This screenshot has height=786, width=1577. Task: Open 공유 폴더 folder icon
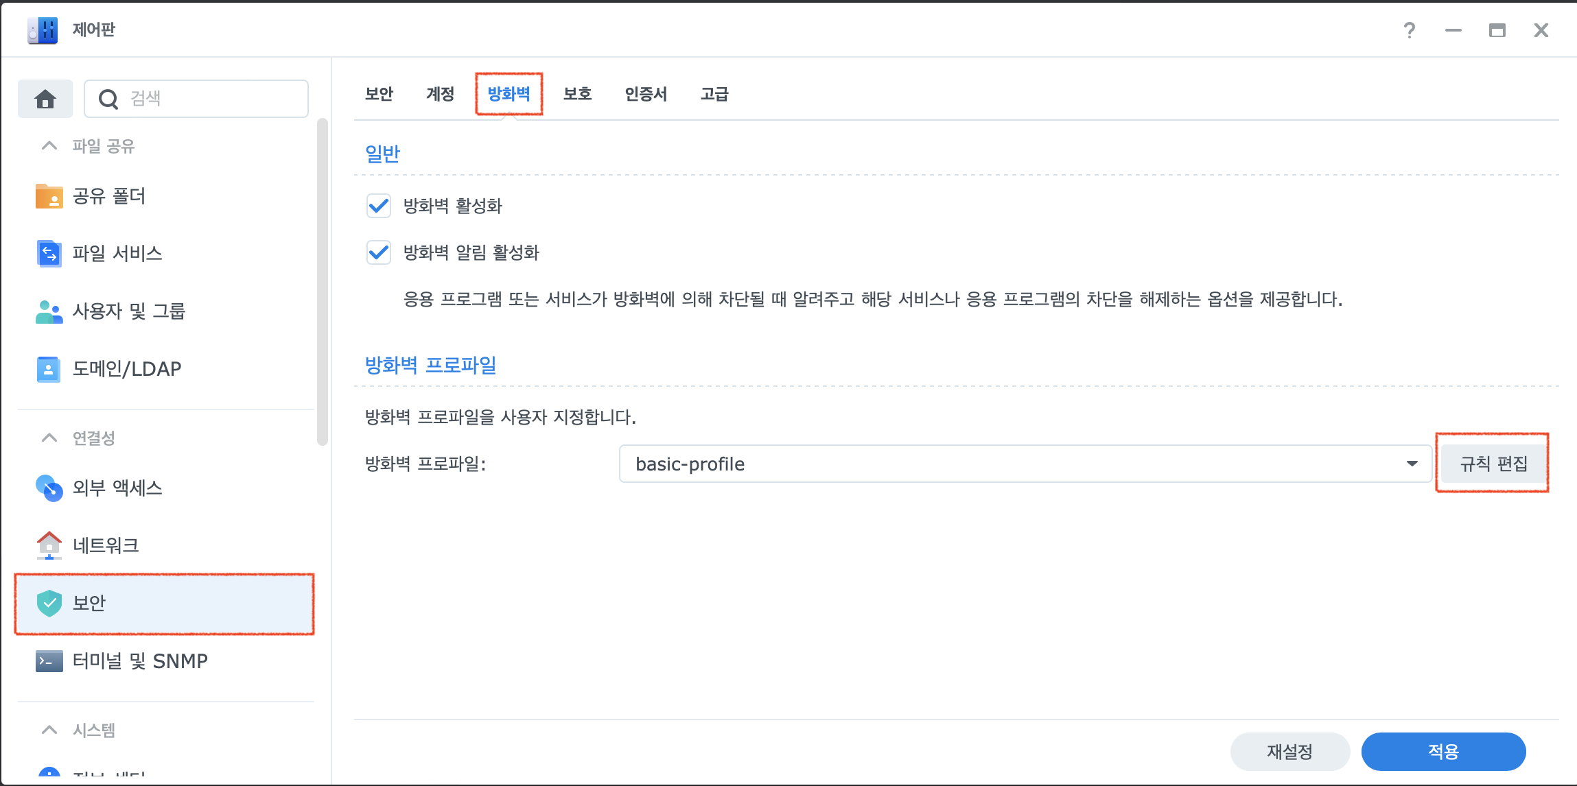click(x=49, y=196)
